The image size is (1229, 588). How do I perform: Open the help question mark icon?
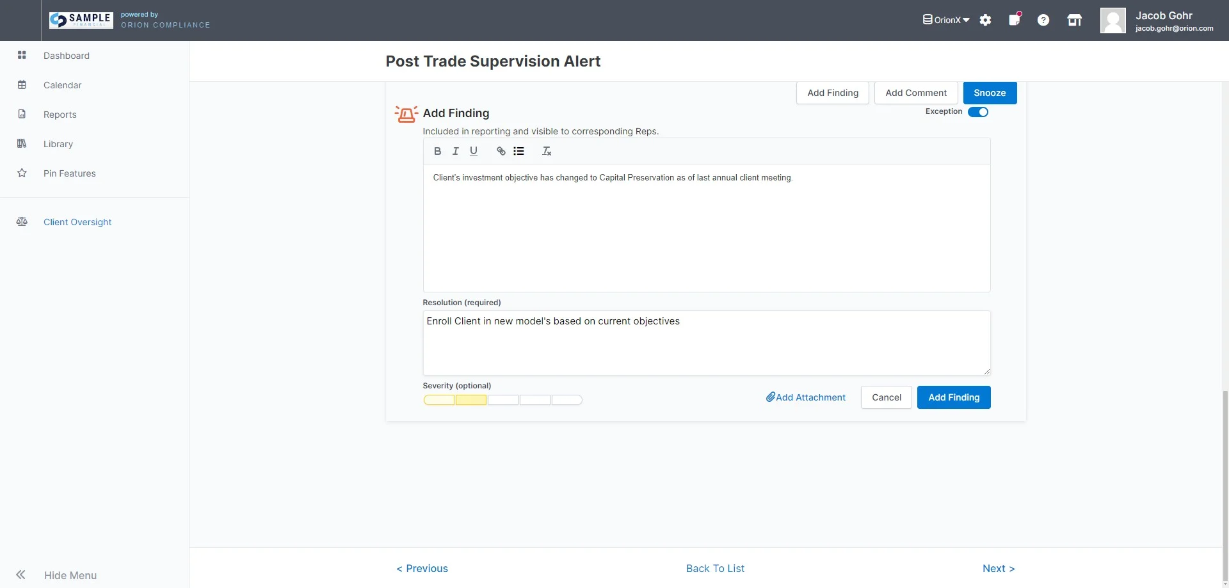(1043, 20)
